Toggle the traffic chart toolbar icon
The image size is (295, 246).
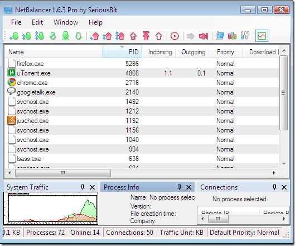click(262, 36)
